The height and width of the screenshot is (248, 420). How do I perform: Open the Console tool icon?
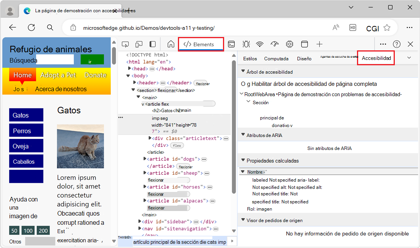point(231,44)
